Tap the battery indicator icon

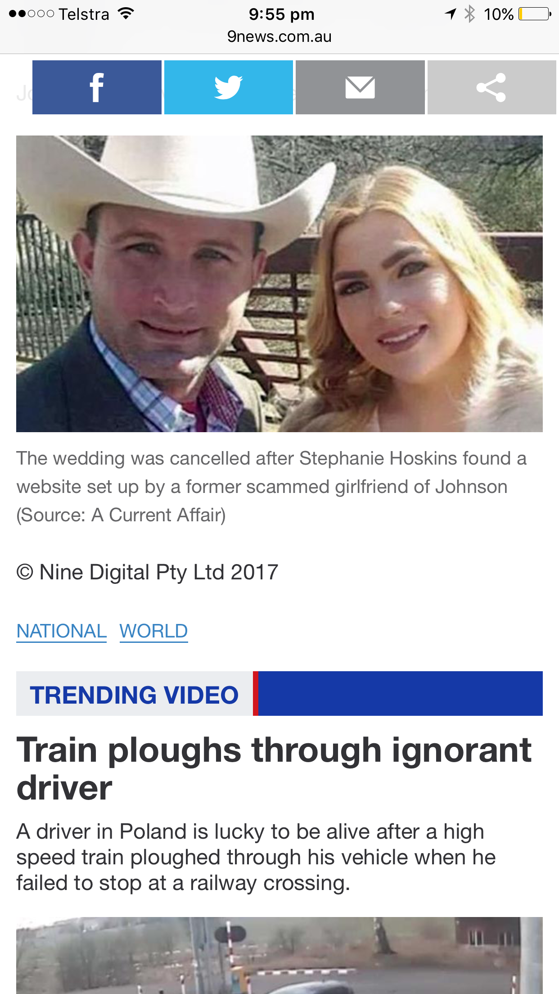[535, 14]
